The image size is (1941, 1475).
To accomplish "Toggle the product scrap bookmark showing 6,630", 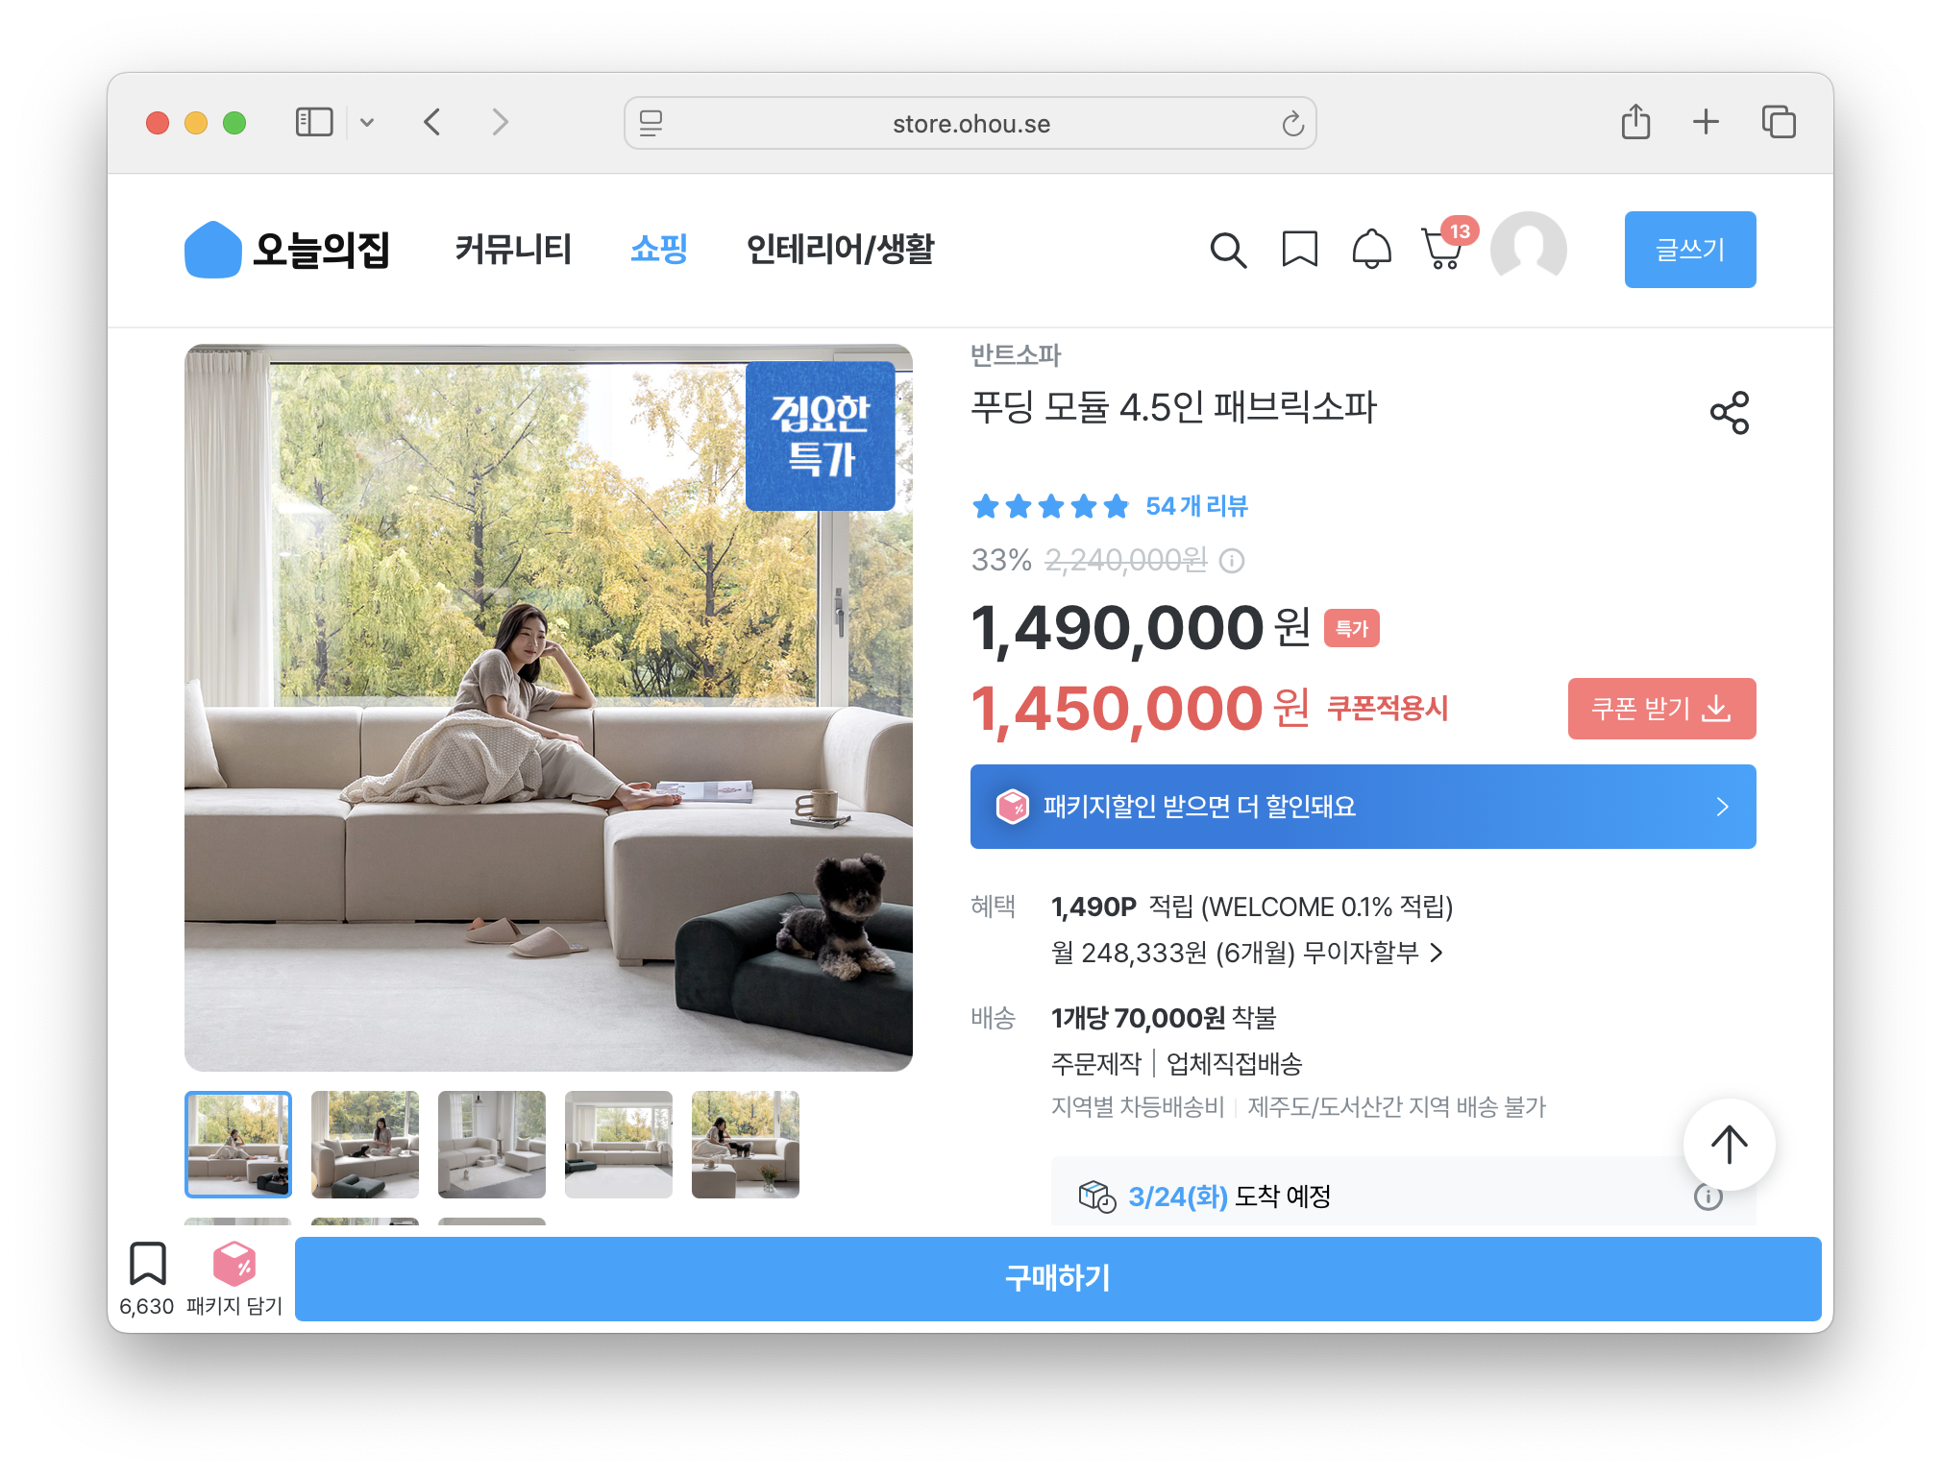I will click(147, 1265).
